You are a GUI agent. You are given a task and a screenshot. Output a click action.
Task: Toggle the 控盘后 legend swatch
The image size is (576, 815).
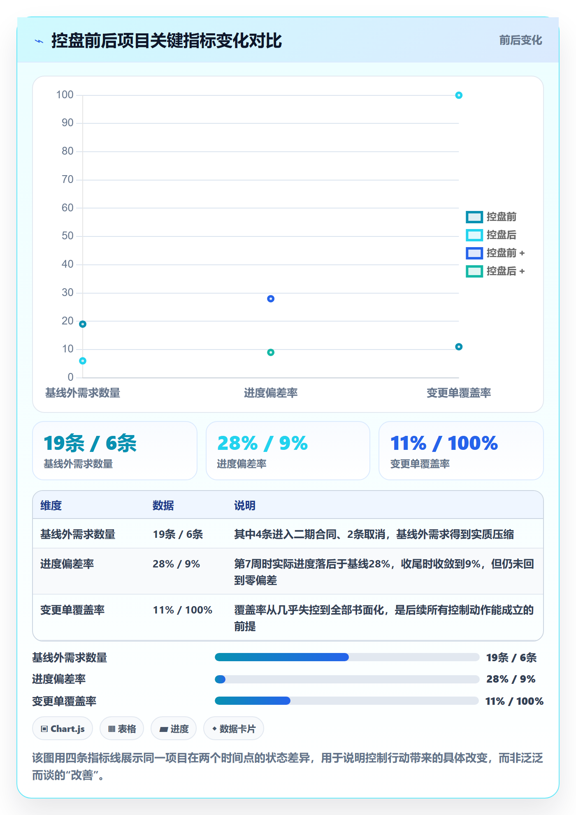tap(474, 235)
